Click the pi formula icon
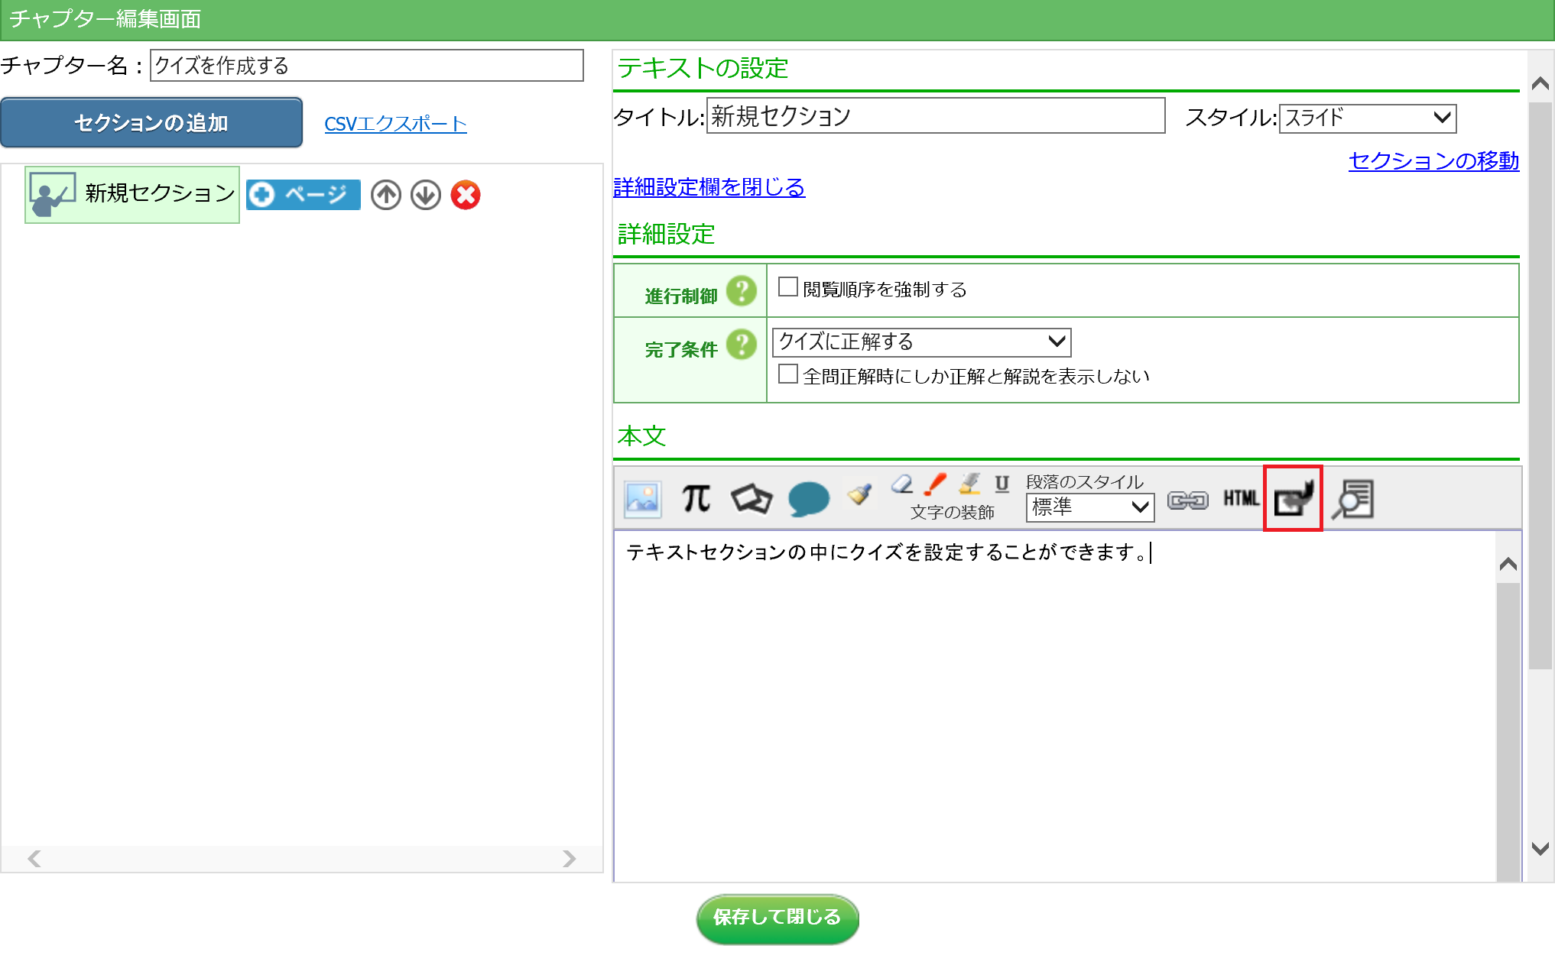Screen dimensions: 1555x978 pos(696,499)
